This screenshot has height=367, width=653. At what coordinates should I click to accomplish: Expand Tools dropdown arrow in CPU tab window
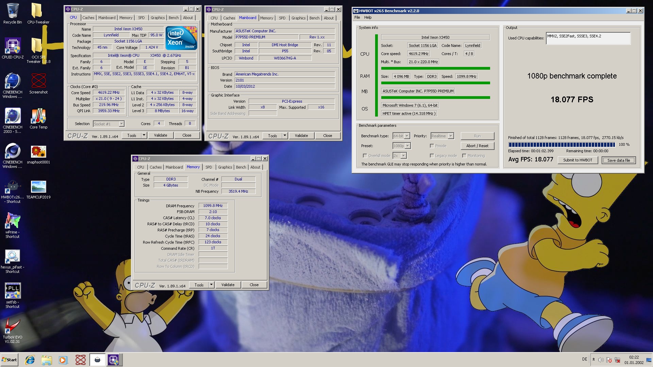coord(144,135)
